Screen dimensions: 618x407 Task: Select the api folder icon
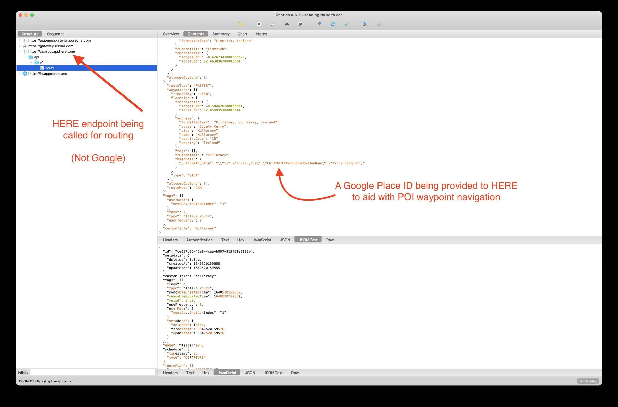pos(31,57)
